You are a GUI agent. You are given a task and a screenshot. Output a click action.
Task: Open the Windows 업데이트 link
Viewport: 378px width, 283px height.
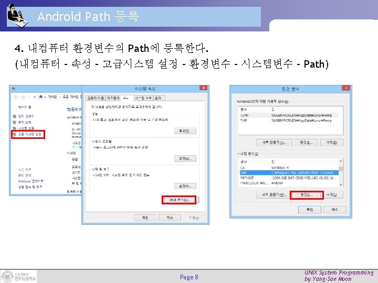pyautogui.click(x=30, y=181)
